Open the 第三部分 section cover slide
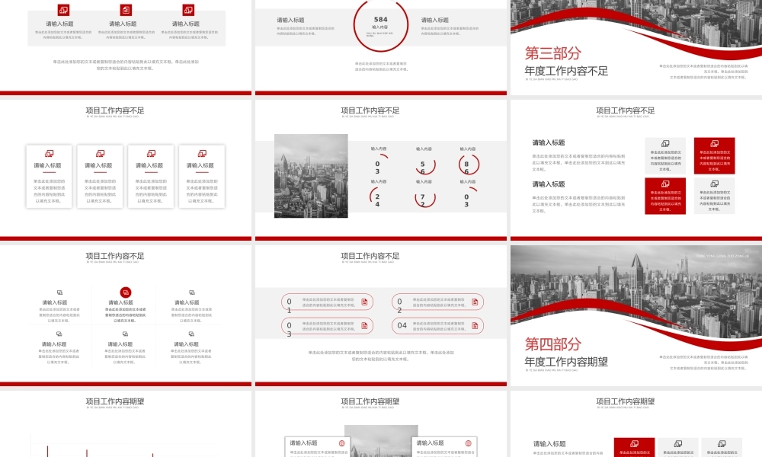The width and height of the screenshot is (762, 457). point(636,46)
